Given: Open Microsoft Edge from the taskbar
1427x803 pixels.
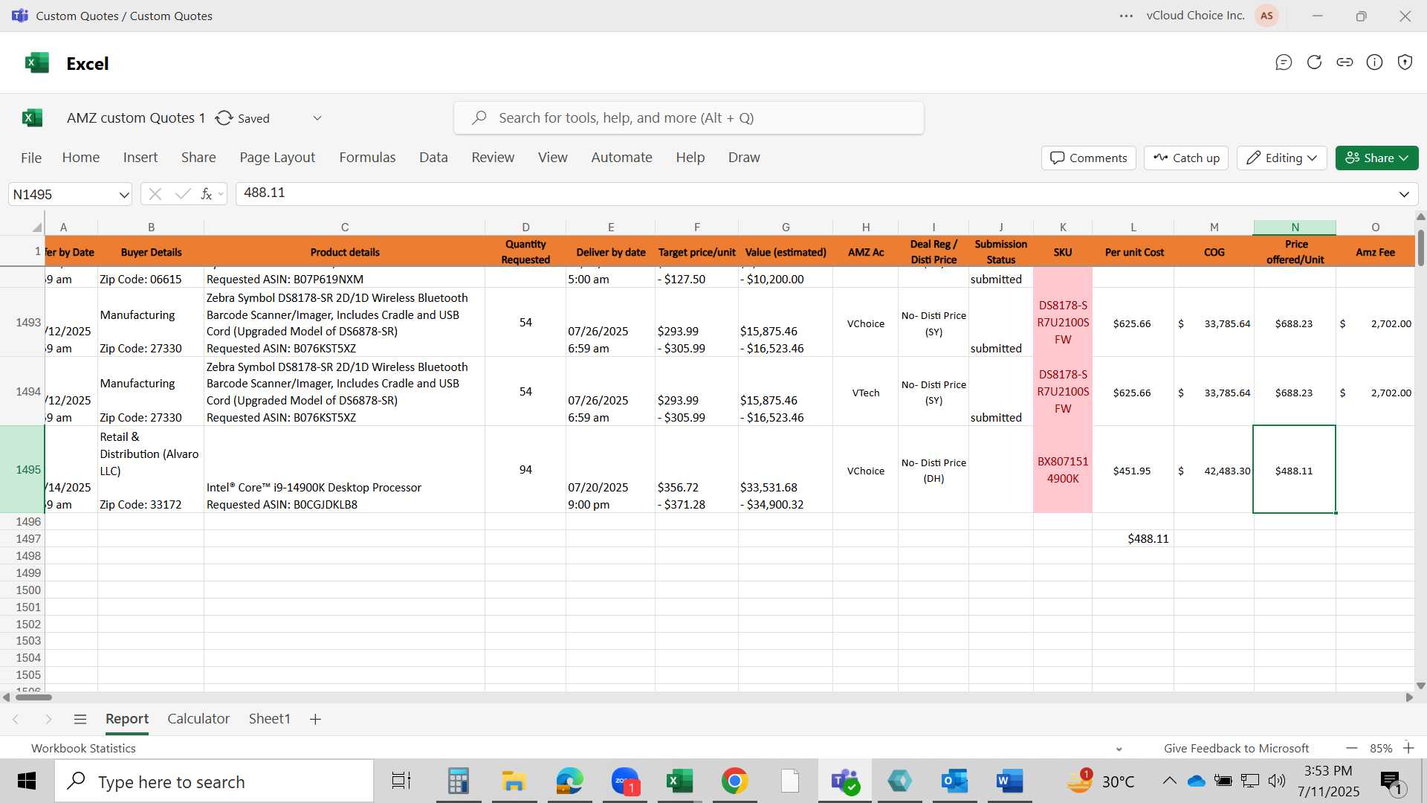Looking at the screenshot, I should [569, 781].
